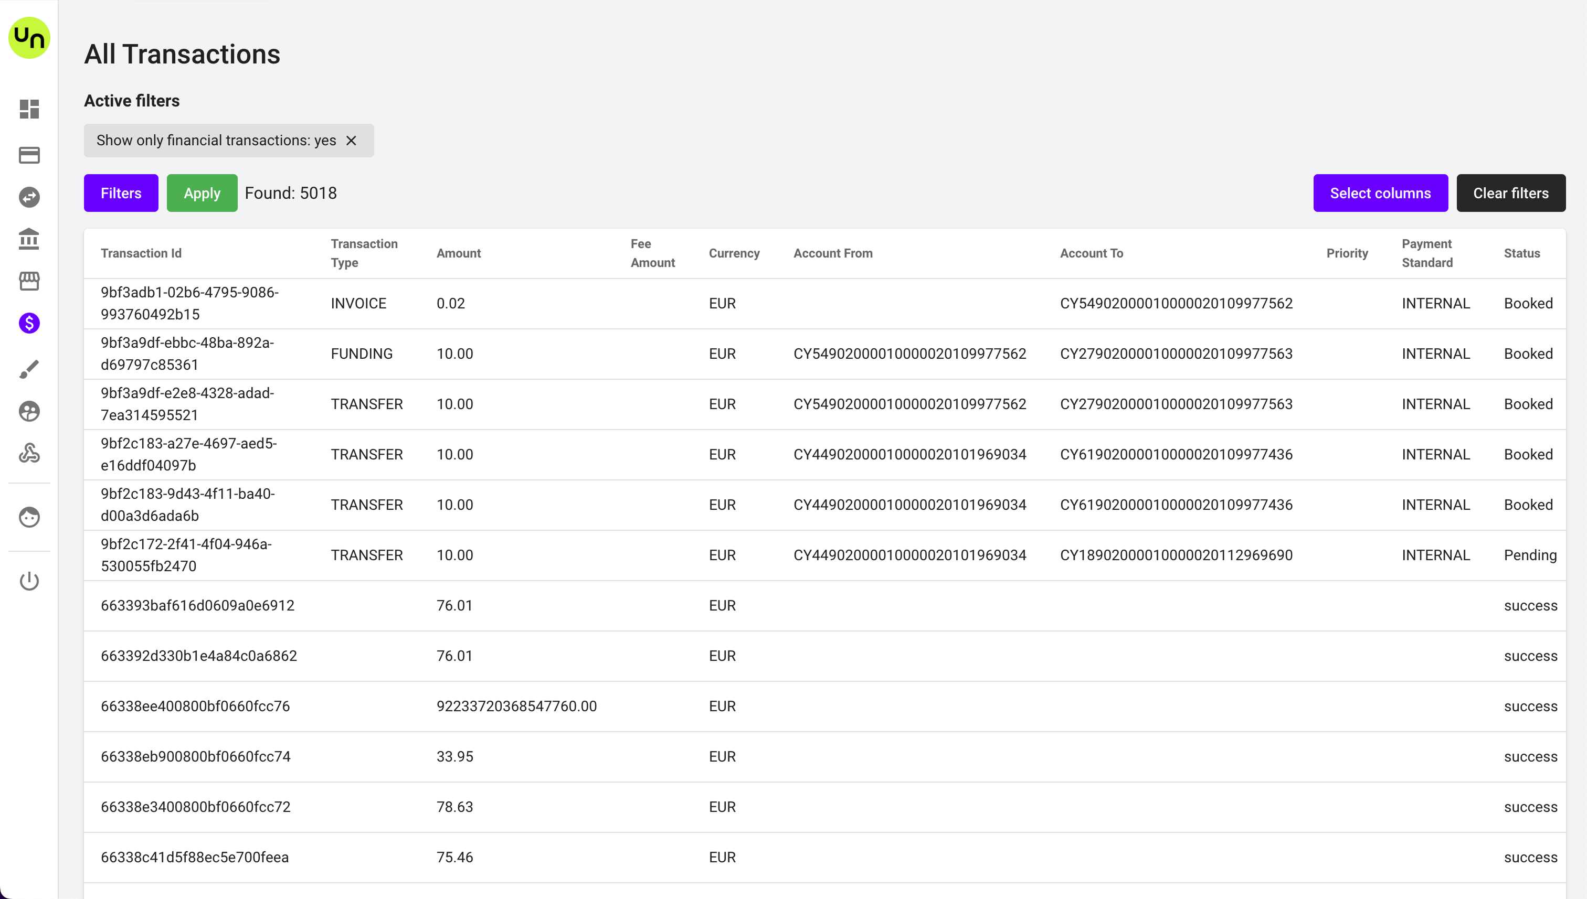1587x899 pixels.
Task: Click the Payment Standard column header
Action: (x=1427, y=253)
